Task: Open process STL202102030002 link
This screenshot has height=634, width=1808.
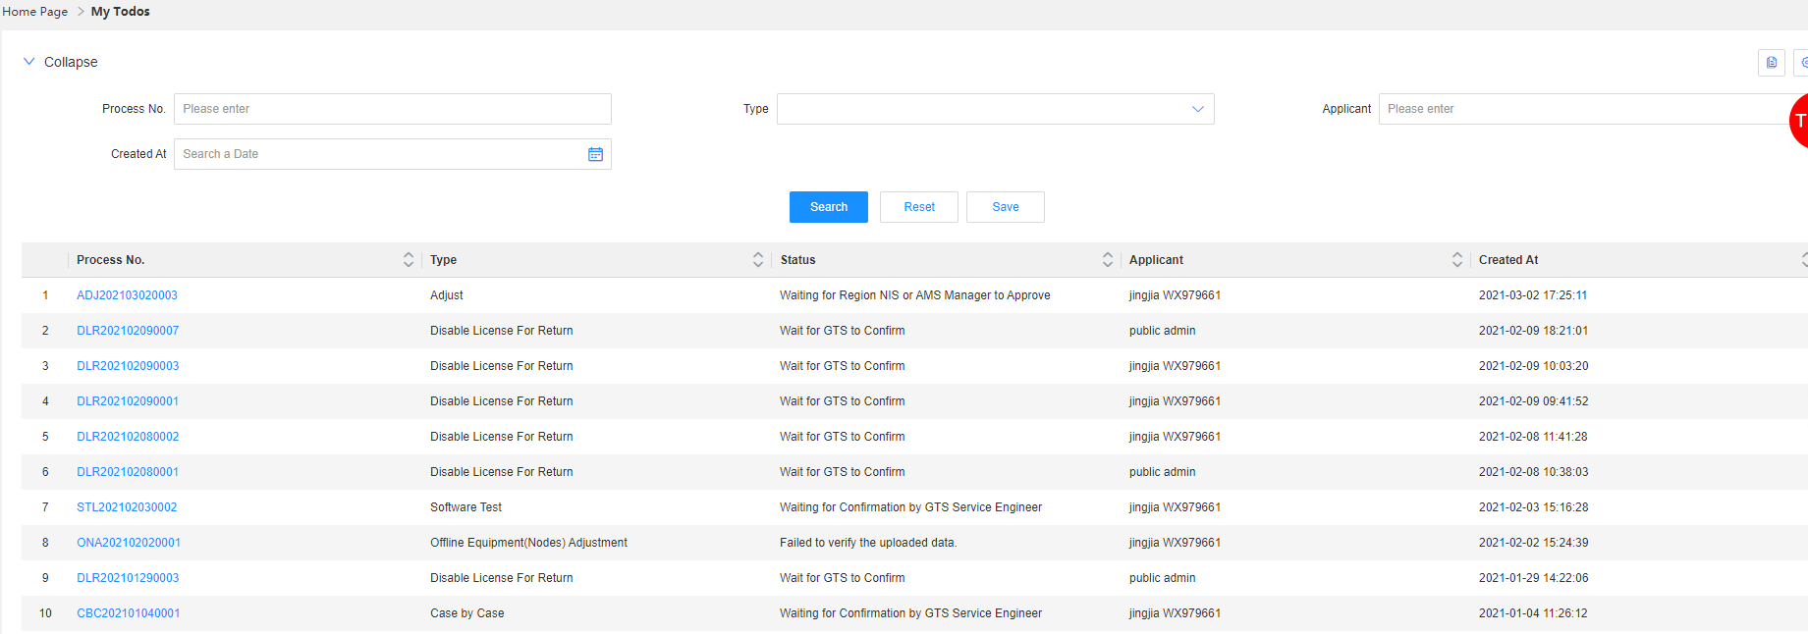Action: [x=128, y=507]
